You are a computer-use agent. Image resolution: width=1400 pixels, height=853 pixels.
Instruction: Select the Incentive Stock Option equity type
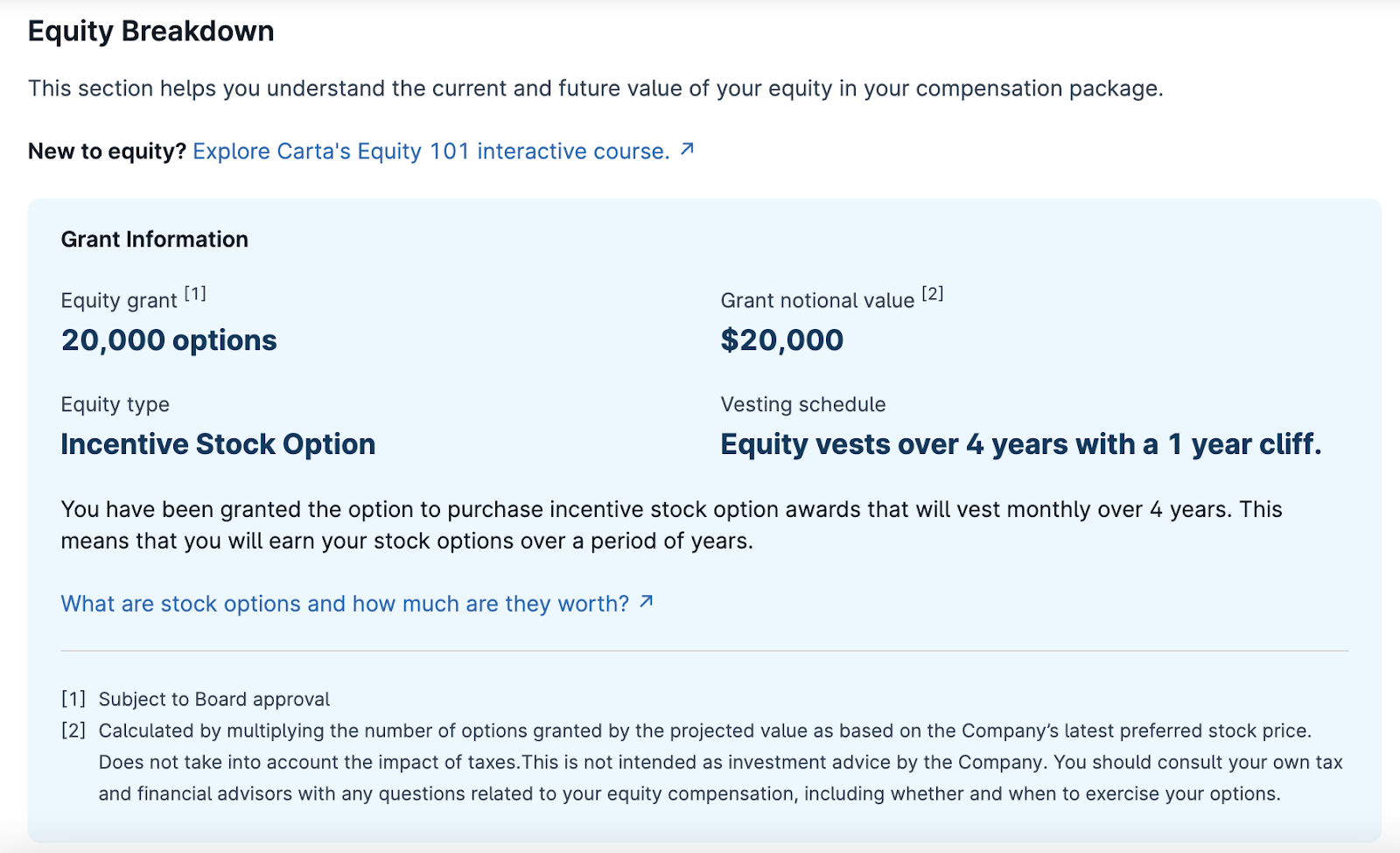point(217,444)
